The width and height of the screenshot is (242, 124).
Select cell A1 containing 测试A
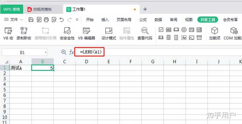(21, 68)
